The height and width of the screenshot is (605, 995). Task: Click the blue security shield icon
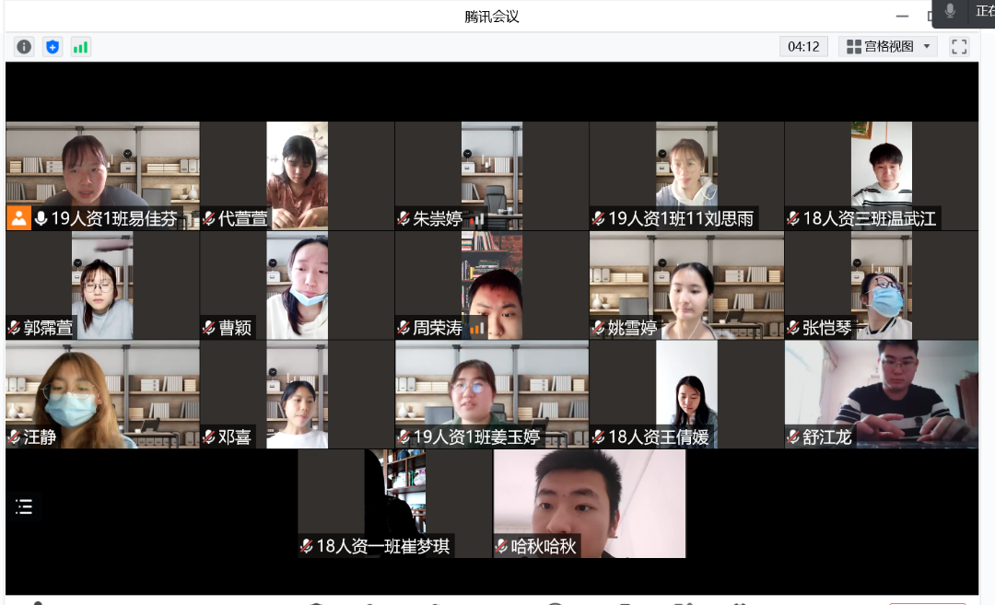53,47
